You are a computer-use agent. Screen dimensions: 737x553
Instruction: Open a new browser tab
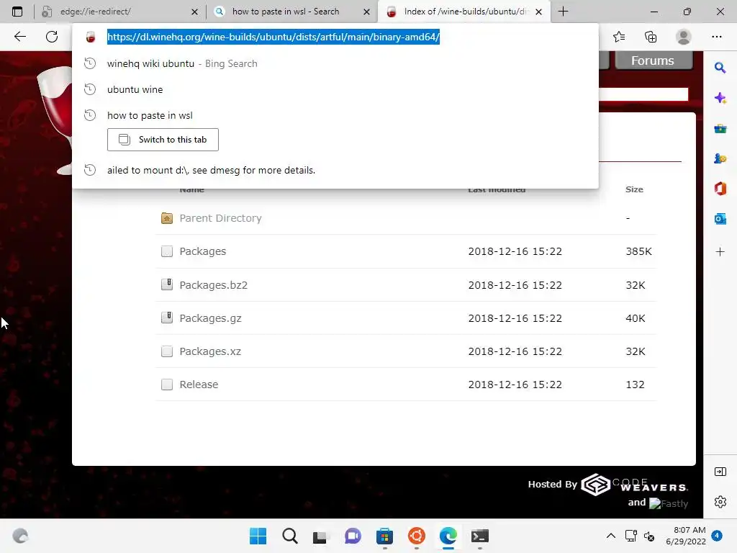click(x=563, y=12)
